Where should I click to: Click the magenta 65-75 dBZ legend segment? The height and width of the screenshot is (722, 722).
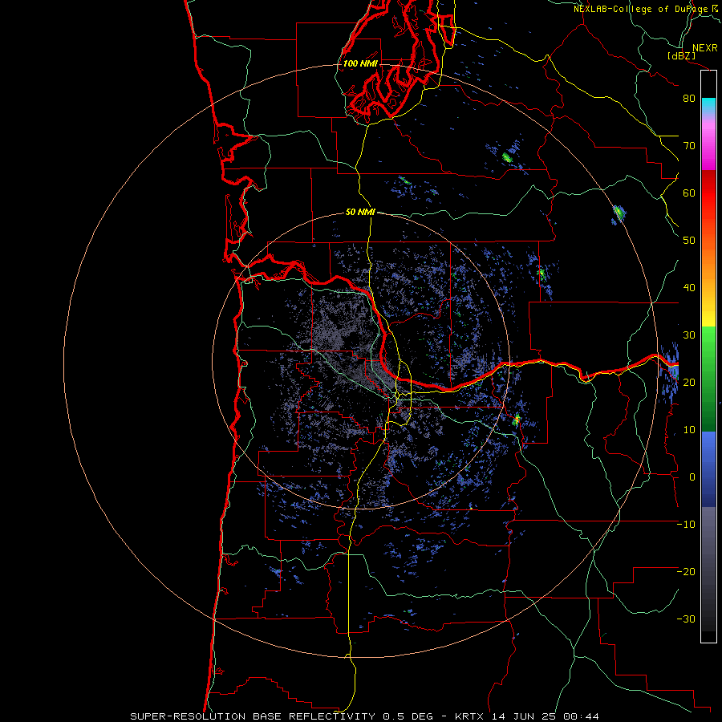click(x=708, y=148)
